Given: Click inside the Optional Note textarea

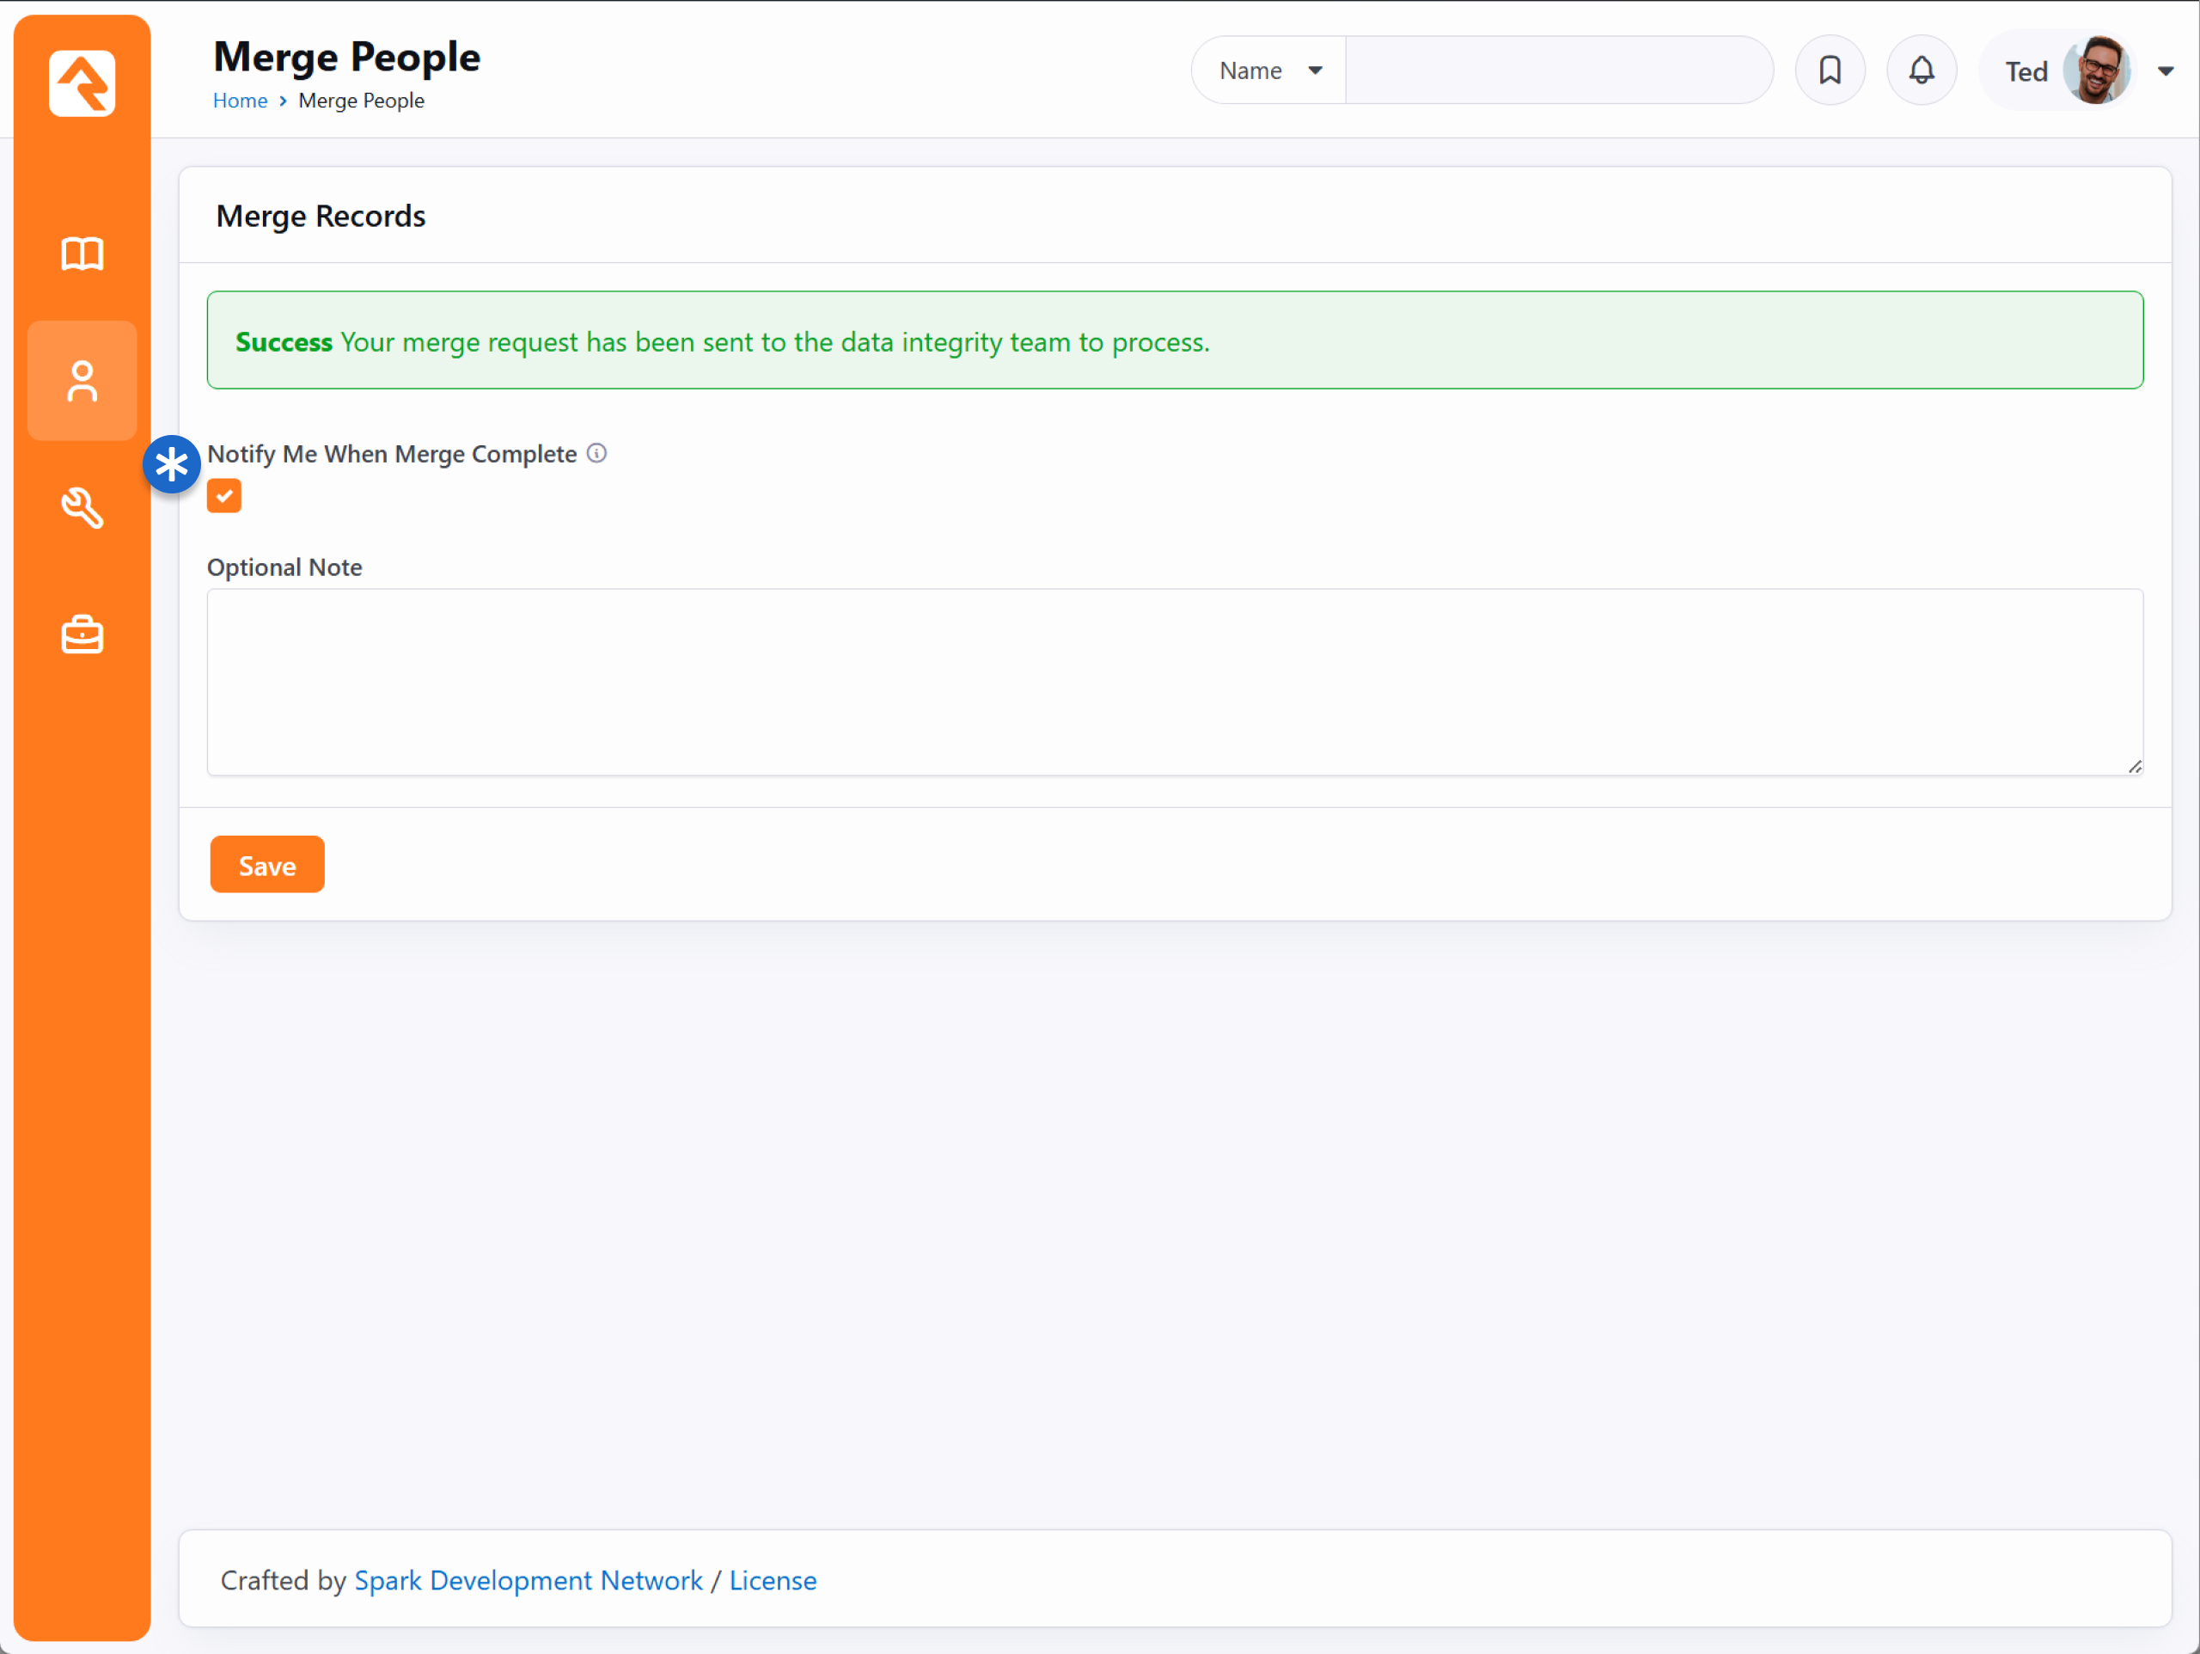Looking at the screenshot, I should coord(1174,682).
